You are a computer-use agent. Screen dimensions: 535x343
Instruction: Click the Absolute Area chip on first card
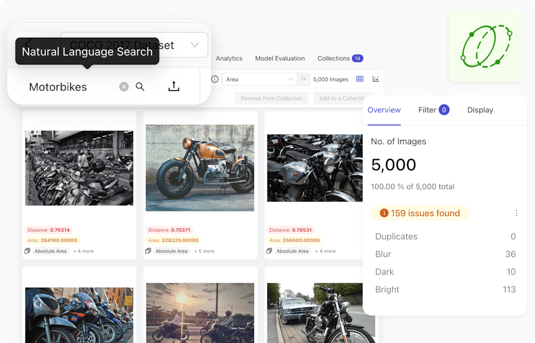coord(51,251)
